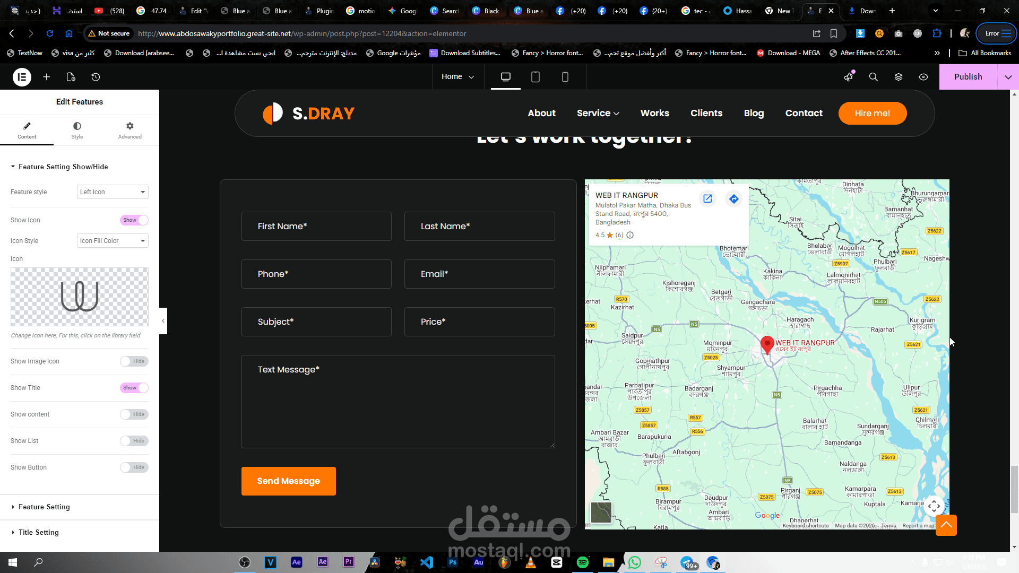The width and height of the screenshot is (1019, 573).
Task: Click the Publish button
Action: click(968, 77)
